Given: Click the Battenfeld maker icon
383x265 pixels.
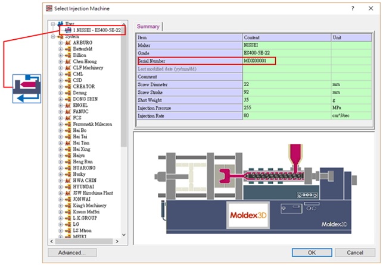Looking at the screenshot, I should coord(68,49).
